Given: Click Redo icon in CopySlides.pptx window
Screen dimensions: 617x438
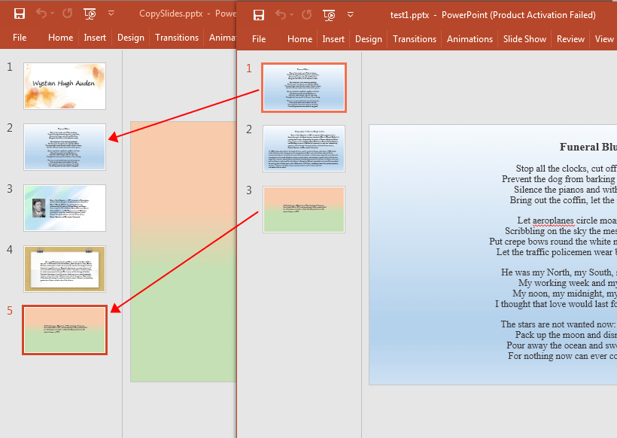Looking at the screenshot, I should click(x=67, y=14).
